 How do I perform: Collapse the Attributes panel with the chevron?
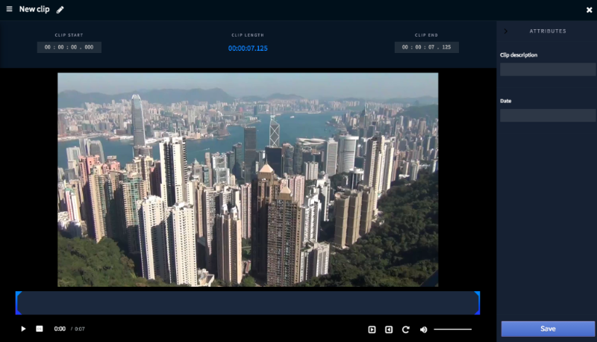tap(506, 31)
